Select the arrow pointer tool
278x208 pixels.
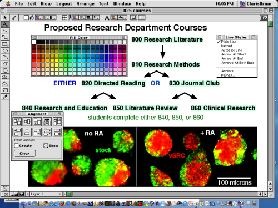[x=5, y=18]
